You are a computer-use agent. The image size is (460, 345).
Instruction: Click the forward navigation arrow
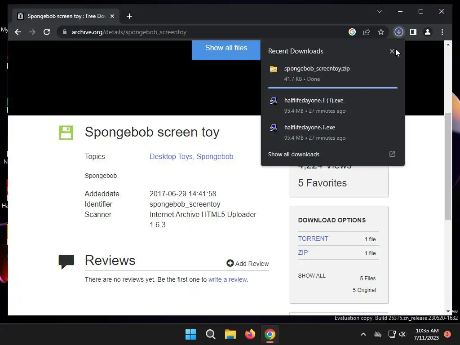pyautogui.click(x=32, y=32)
